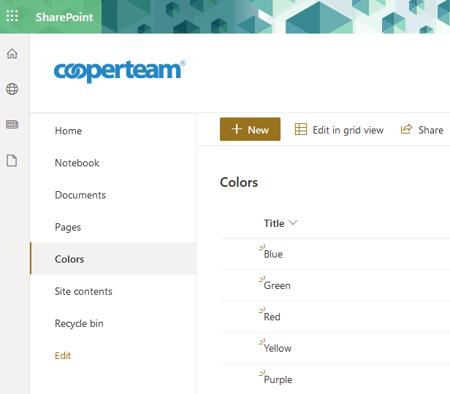Open Documents in site navigation
The image size is (450, 394).
coord(80,195)
